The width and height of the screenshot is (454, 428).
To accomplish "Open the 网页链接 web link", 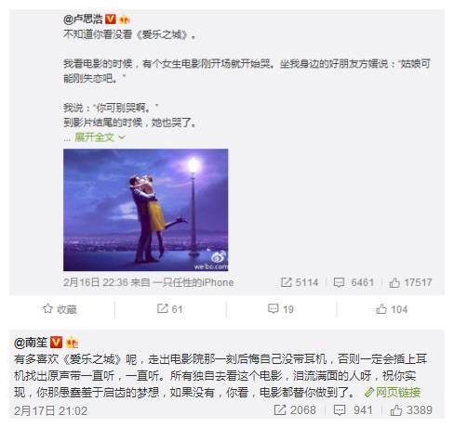I will tap(393, 393).
